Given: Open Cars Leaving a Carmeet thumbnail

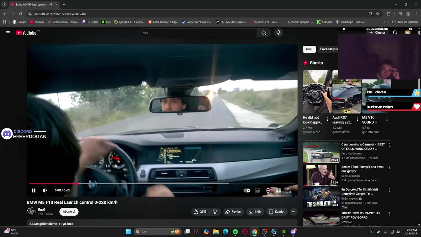Looking at the screenshot, I should (321, 153).
